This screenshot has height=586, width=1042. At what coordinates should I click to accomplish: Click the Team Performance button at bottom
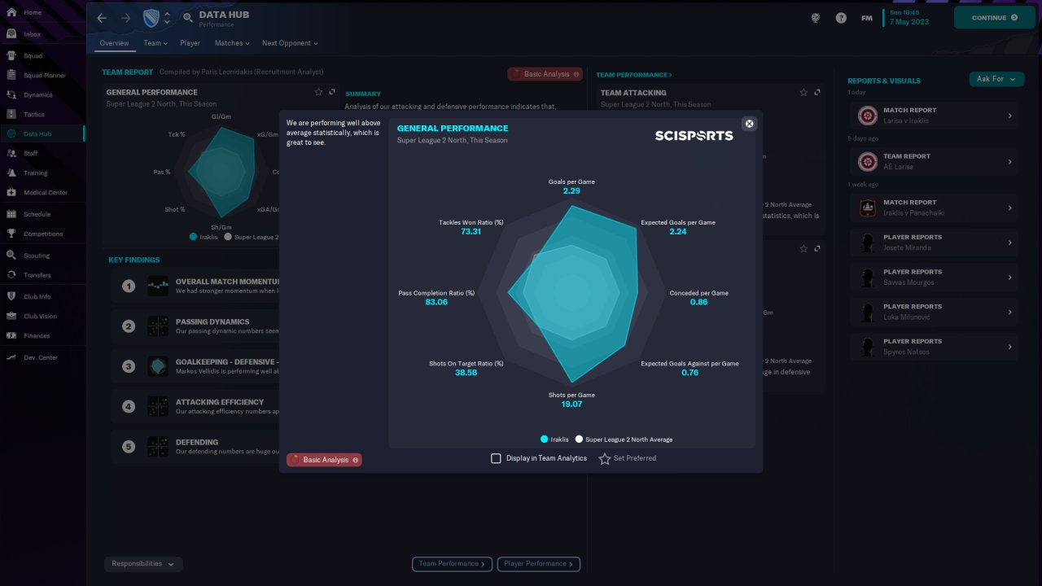click(x=452, y=563)
